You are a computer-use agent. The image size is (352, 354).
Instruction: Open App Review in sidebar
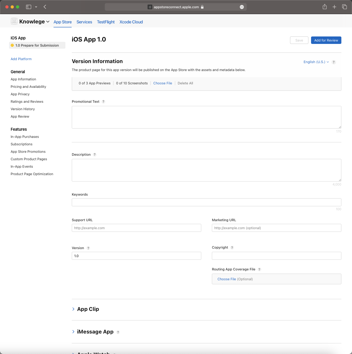tap(20, 117)
